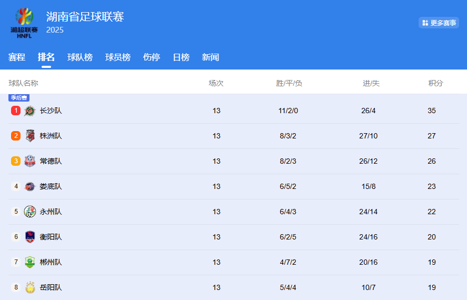Click the HNFL league logo
The width and height of the screenshot is (467, 300).
click(x=24, y=23)
